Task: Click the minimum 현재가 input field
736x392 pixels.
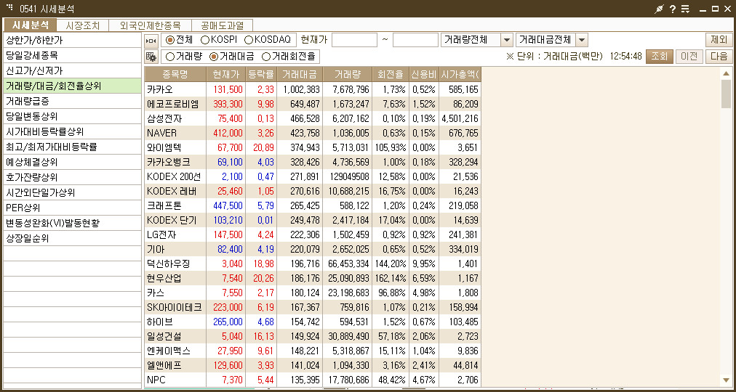Action: tap(354, 40)
